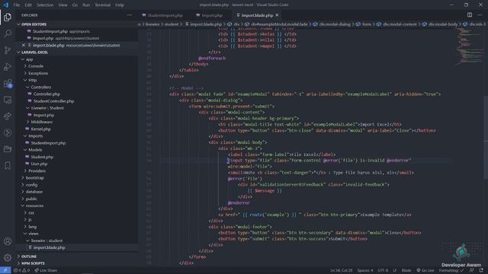Open the File menu
488x274 pixels.
click(17, 5)
